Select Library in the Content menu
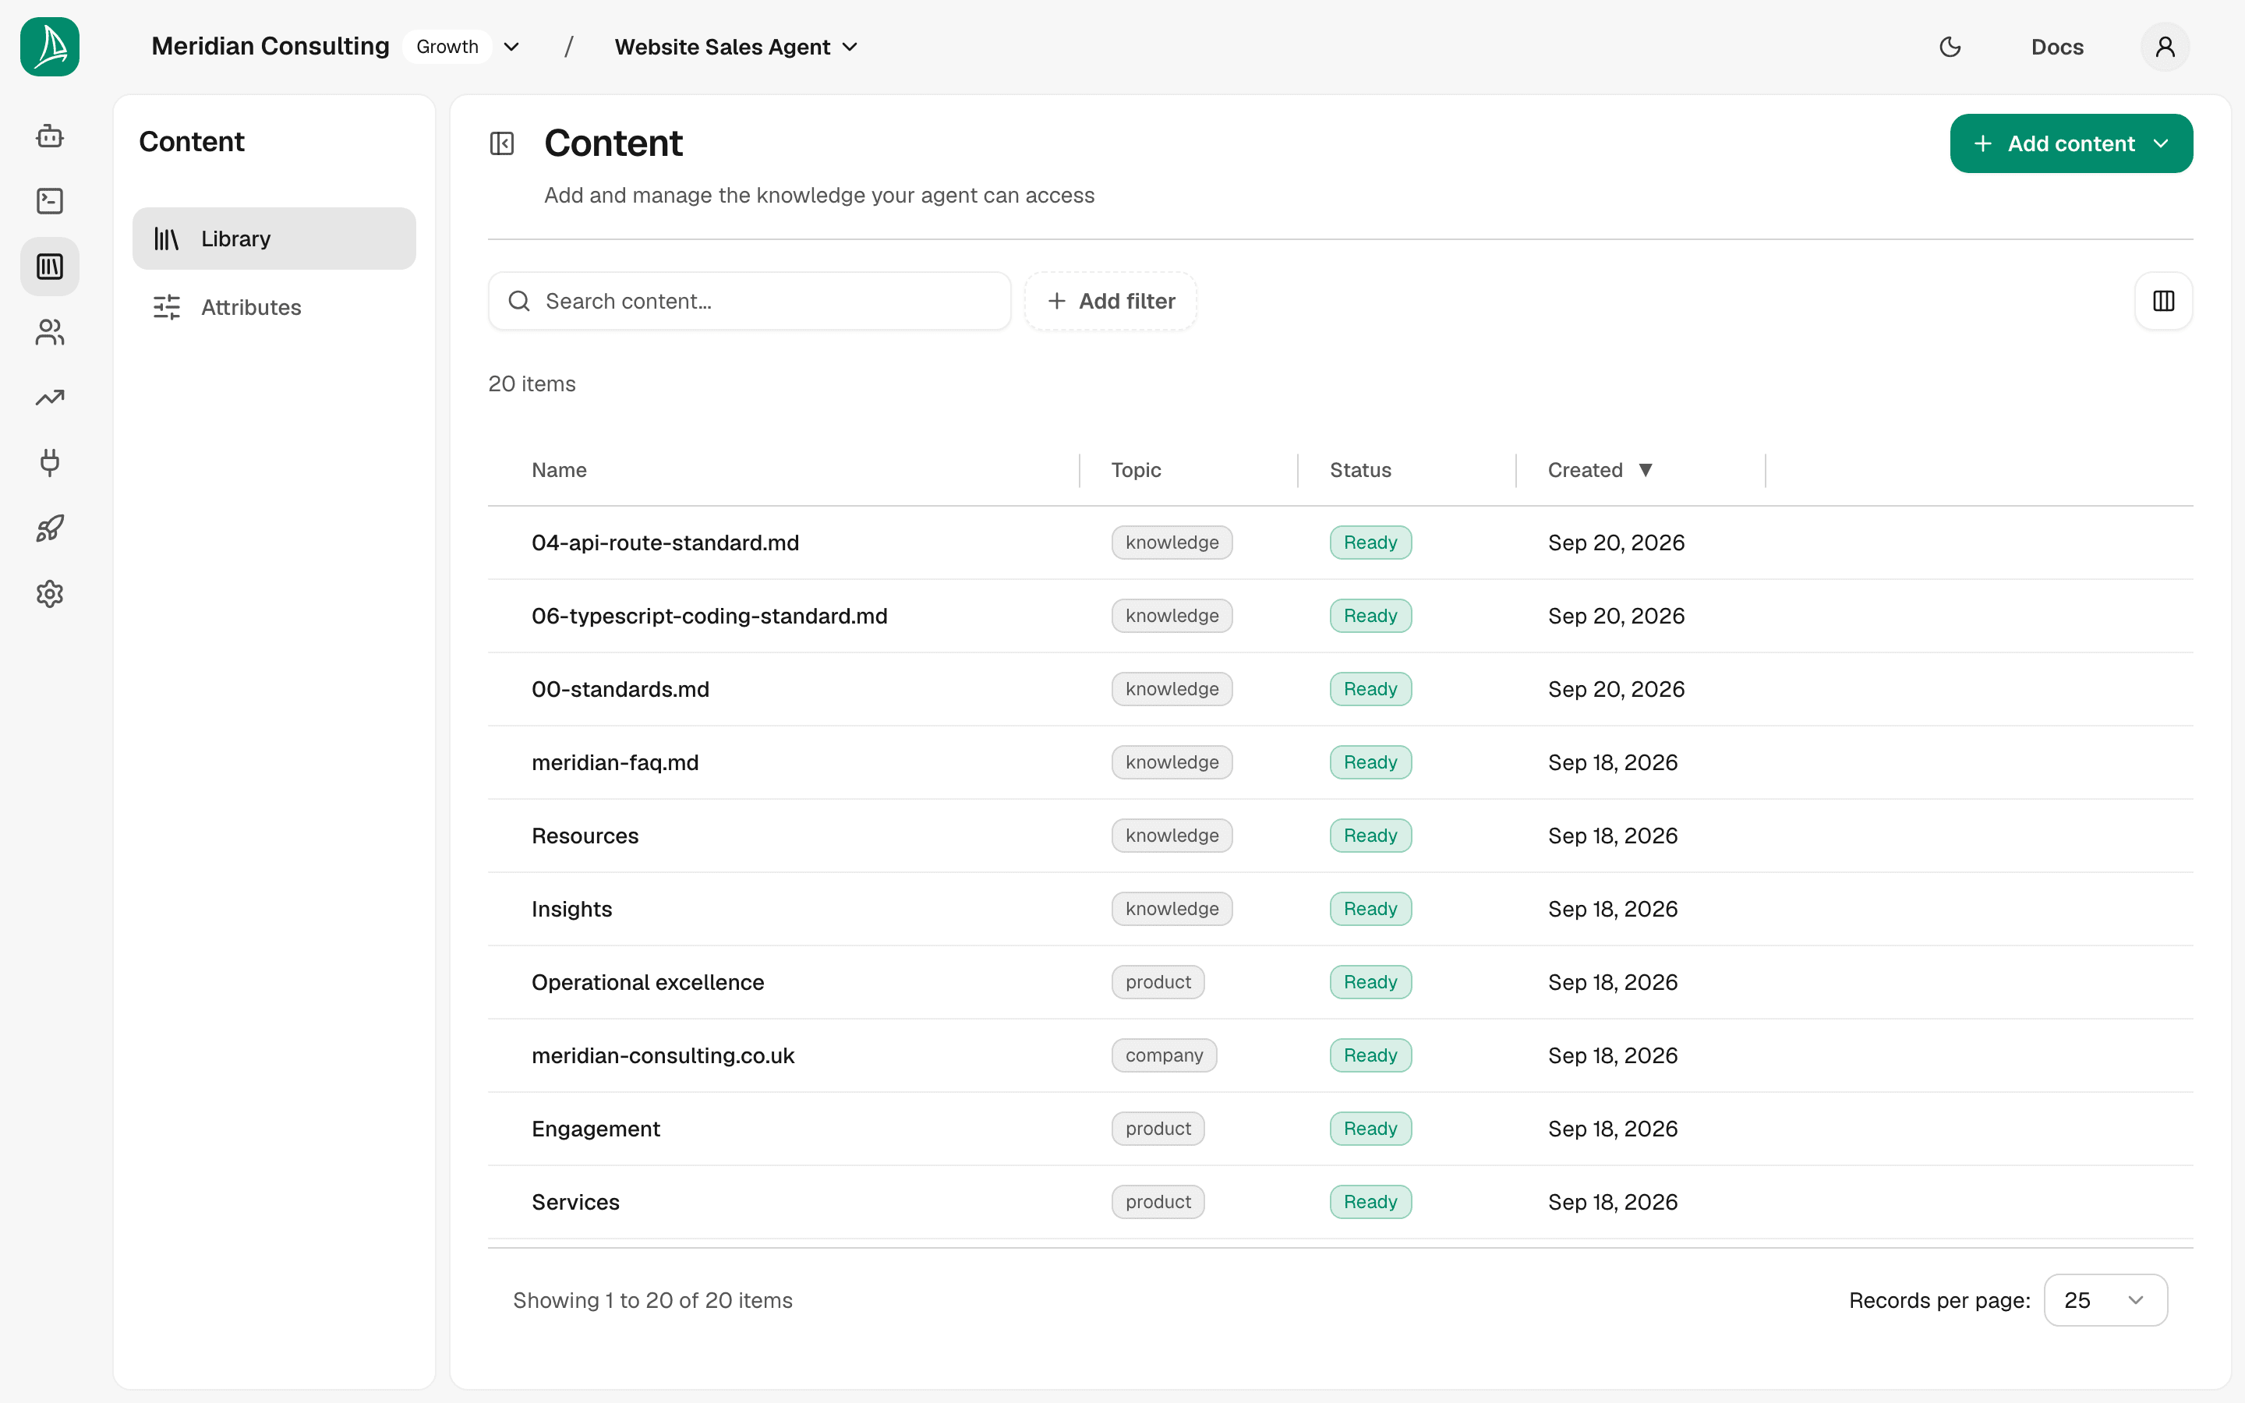 pyautogui.click(x=274, y=239)
